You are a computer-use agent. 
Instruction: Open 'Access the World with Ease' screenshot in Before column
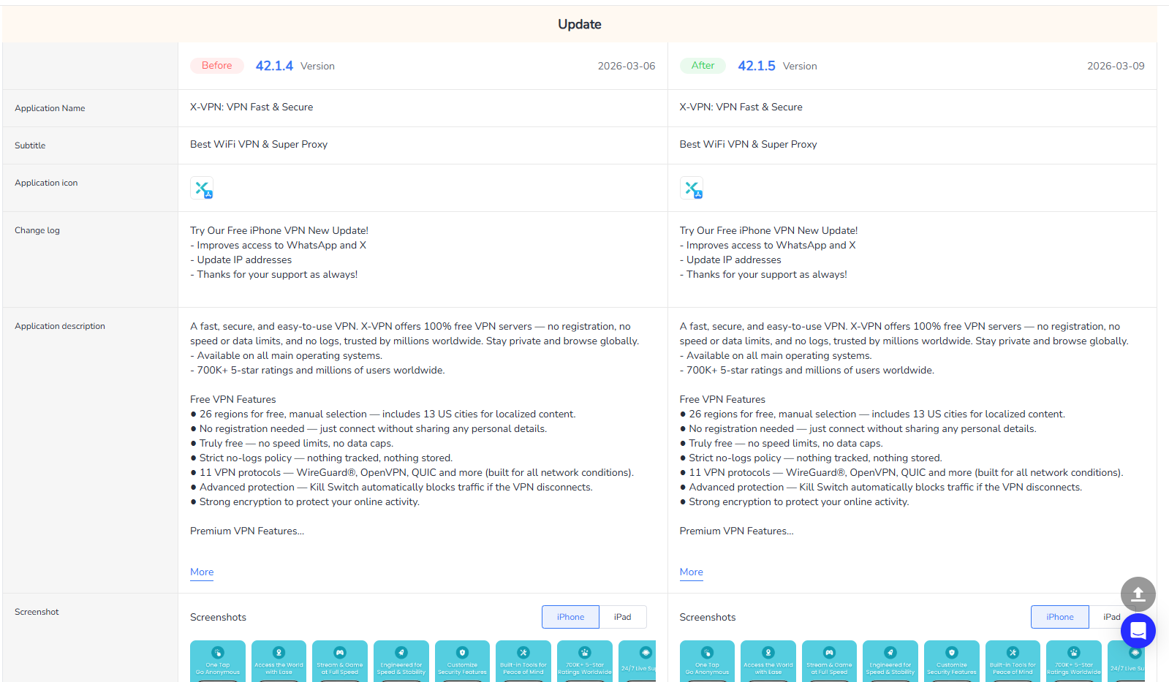point(279,661)
